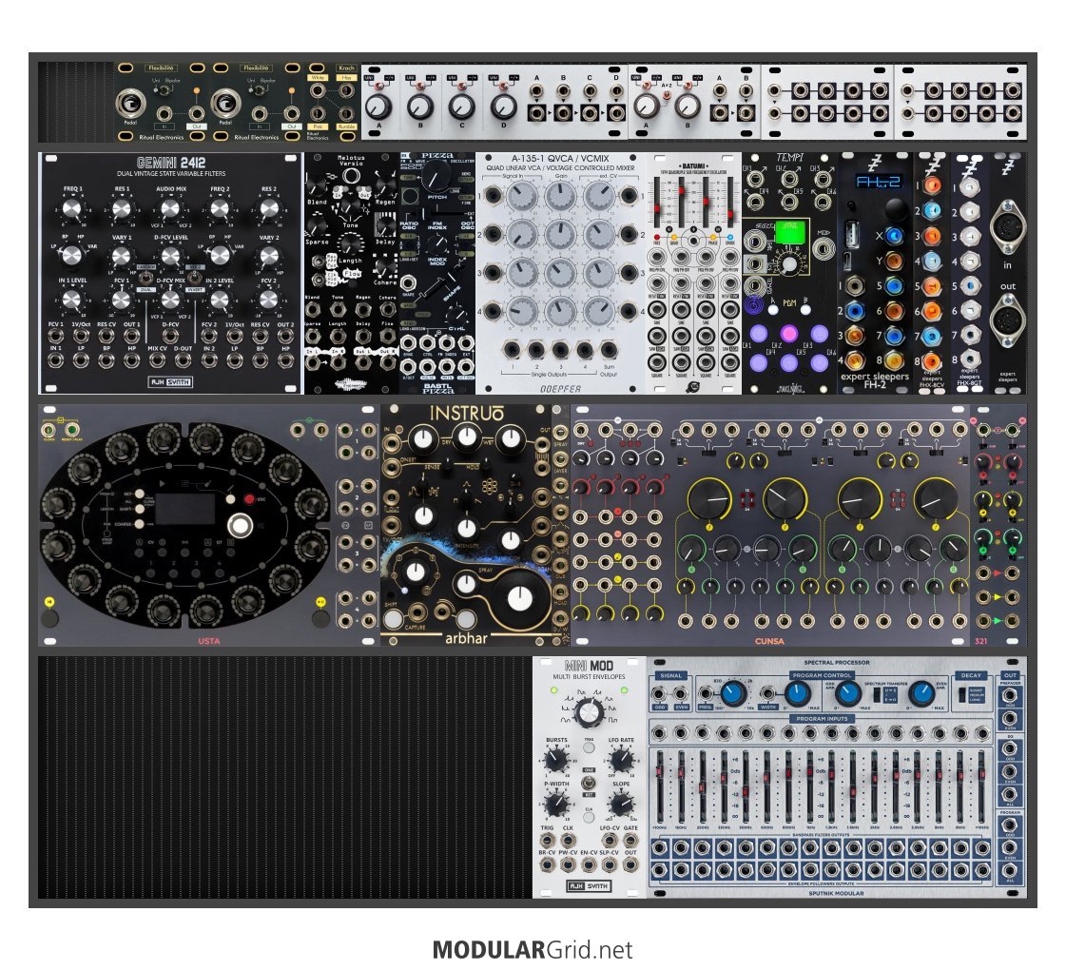Click the Mini Mod TRIG push button
1066x970 pixels.
589,747
